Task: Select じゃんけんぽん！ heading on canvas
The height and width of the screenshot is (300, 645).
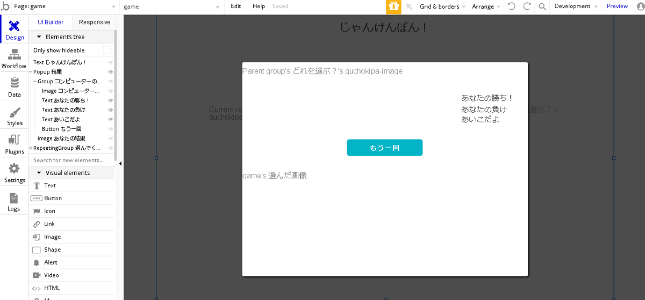Action: point(384,27)
